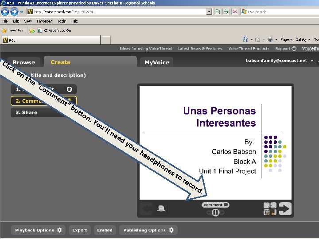Image resolution: width=319 pixels, height=239 pixels.
Task: Click the Add to Favorites Bar icon
Action: 32,31
